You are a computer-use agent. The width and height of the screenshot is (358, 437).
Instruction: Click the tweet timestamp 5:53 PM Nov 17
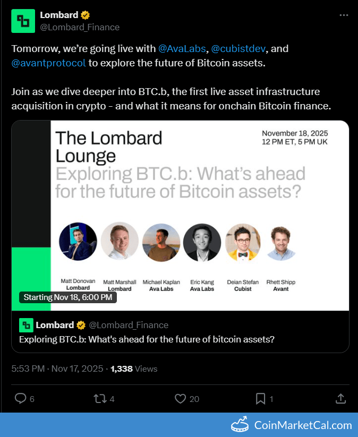[x=57, y=369]
